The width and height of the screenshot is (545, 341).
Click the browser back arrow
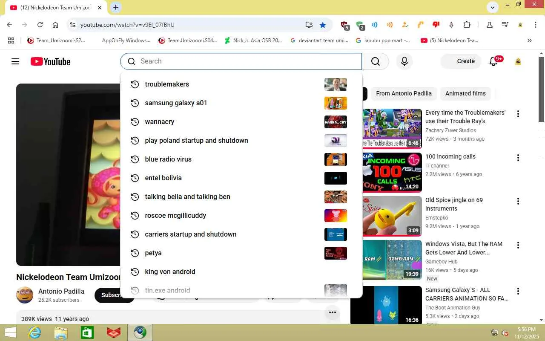9,25
